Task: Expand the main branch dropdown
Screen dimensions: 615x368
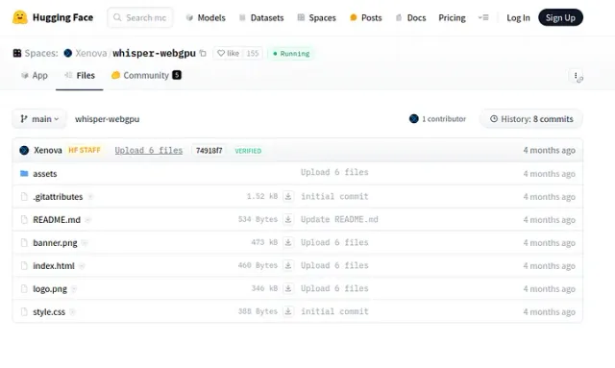Action: pos(39,119)
